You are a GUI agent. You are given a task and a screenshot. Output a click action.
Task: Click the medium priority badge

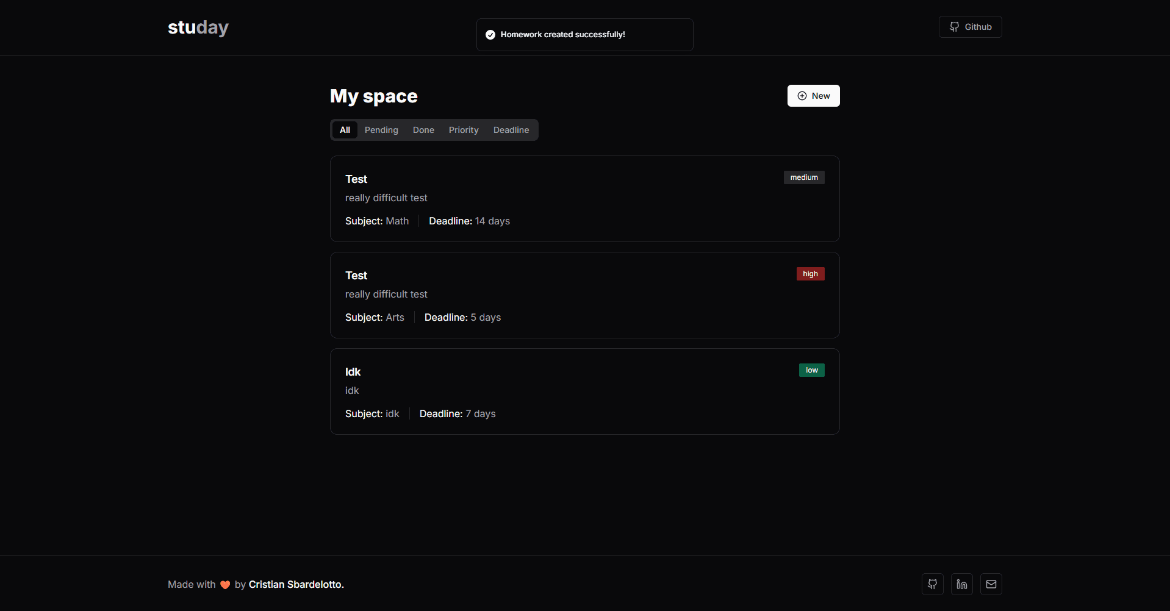coord(803,177)
